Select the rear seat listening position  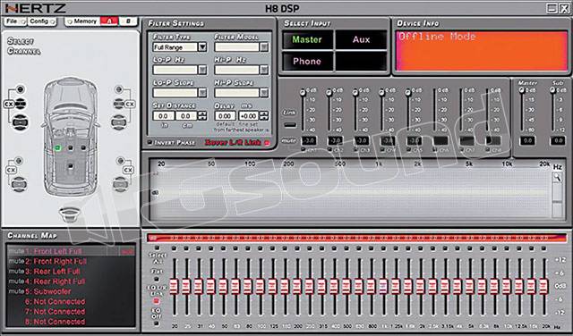[70, 166]
